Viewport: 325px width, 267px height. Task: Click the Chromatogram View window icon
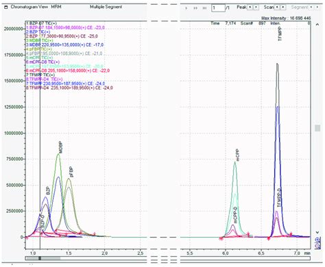6,8
